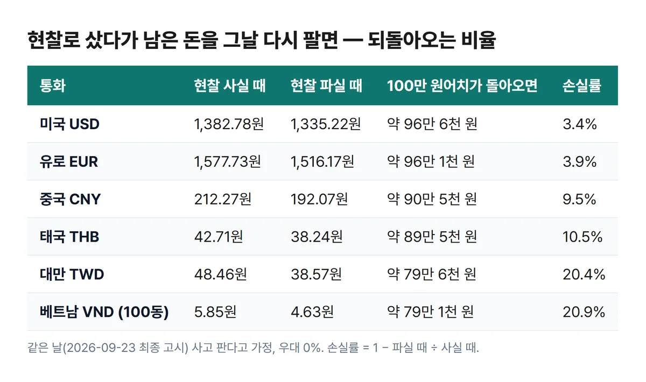The height and width of the screenshot is (382, 646).
Task: Select the '현찰 사실 때' column header
Action: pyautogui.click(x=230, y=86)
